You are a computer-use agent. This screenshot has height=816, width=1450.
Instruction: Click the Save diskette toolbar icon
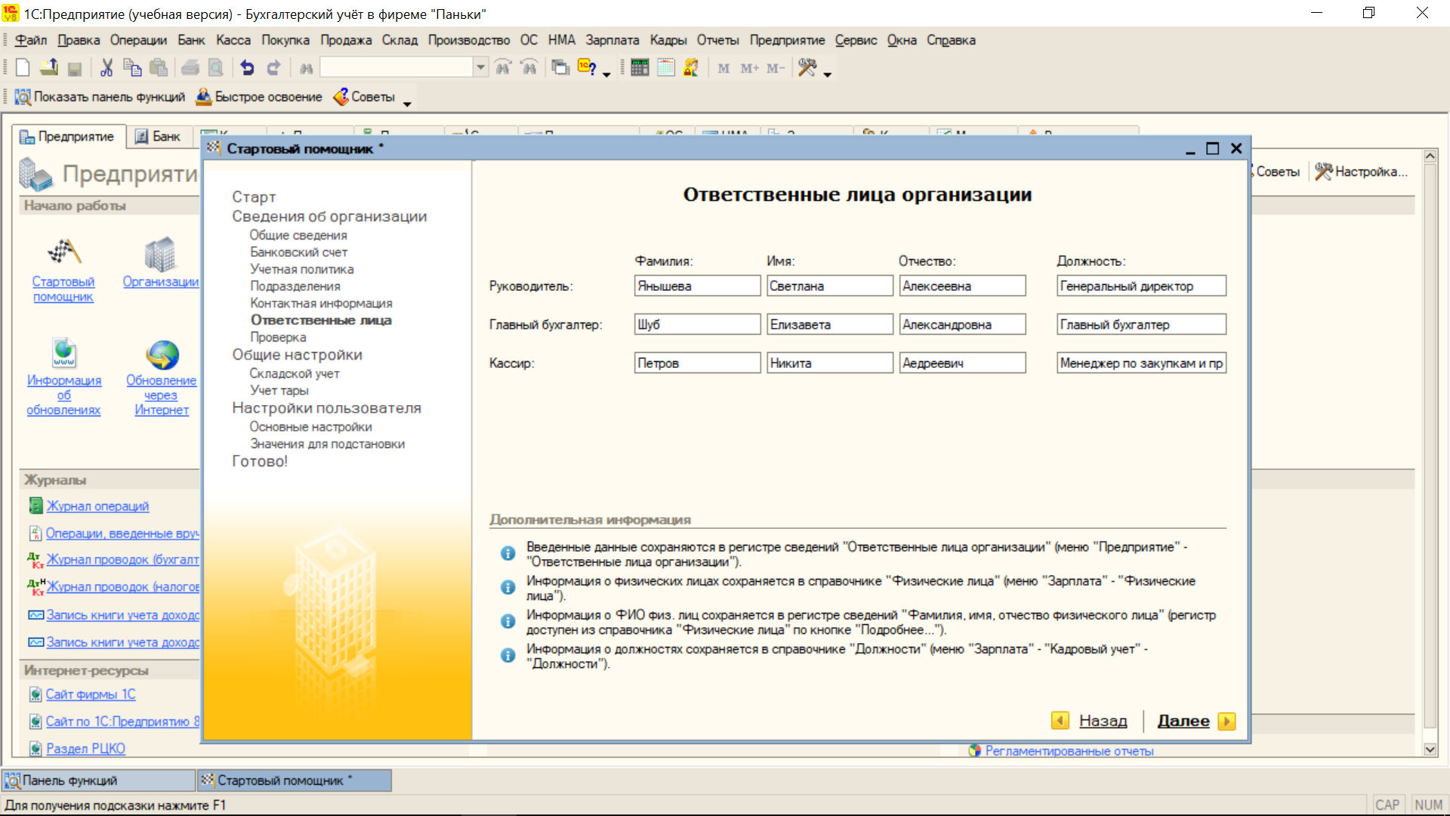click(x=74, y=69)
